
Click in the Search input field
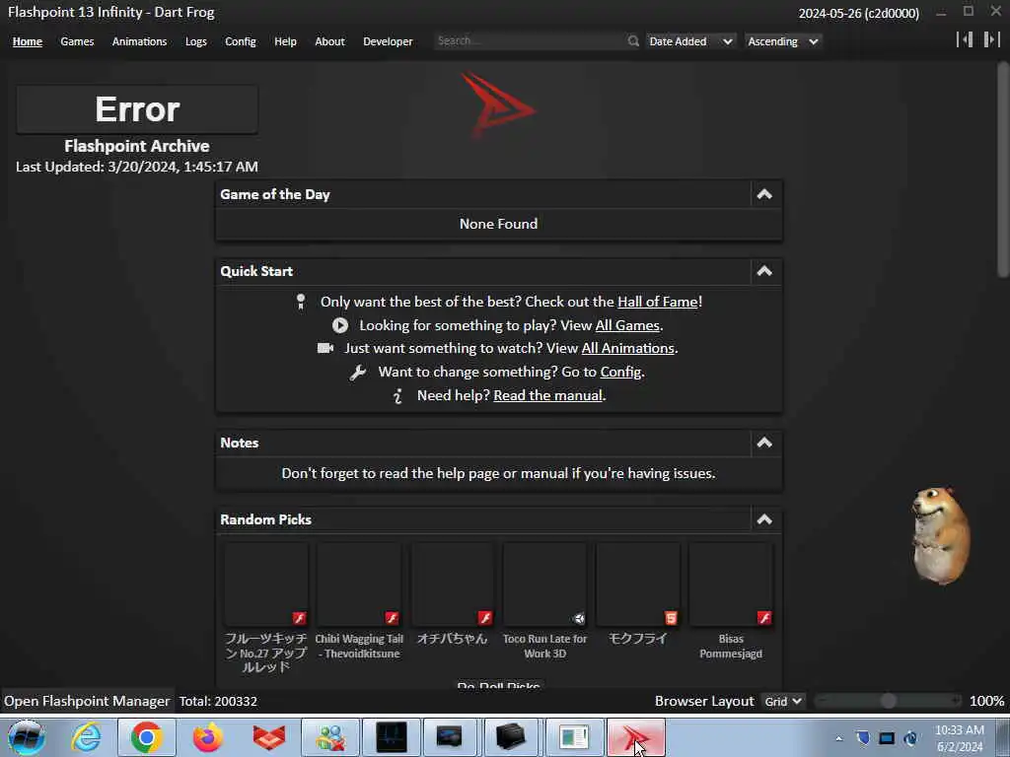pos(530,41)
